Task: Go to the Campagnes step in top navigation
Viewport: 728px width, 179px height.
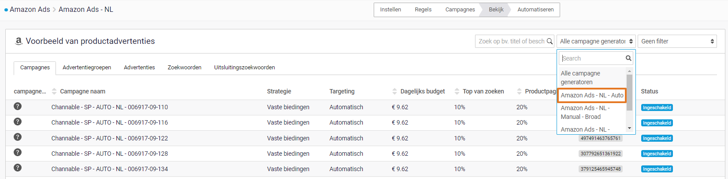Action: tap(460, 10)
